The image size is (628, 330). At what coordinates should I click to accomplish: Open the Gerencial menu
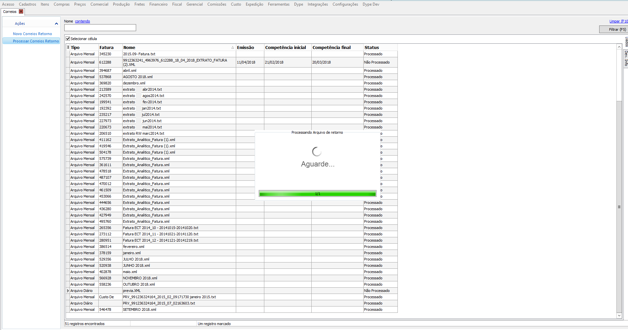[x=194, y=4]
